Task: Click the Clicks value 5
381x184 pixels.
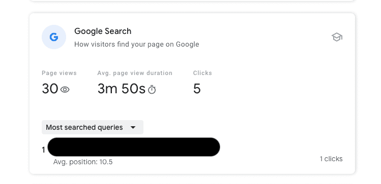Action: pyautogui.click(x=197, y=89)
